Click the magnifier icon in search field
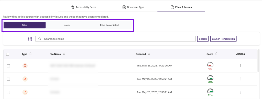The image size is (262, 99). pyautogui.click(x=40, y=39)
